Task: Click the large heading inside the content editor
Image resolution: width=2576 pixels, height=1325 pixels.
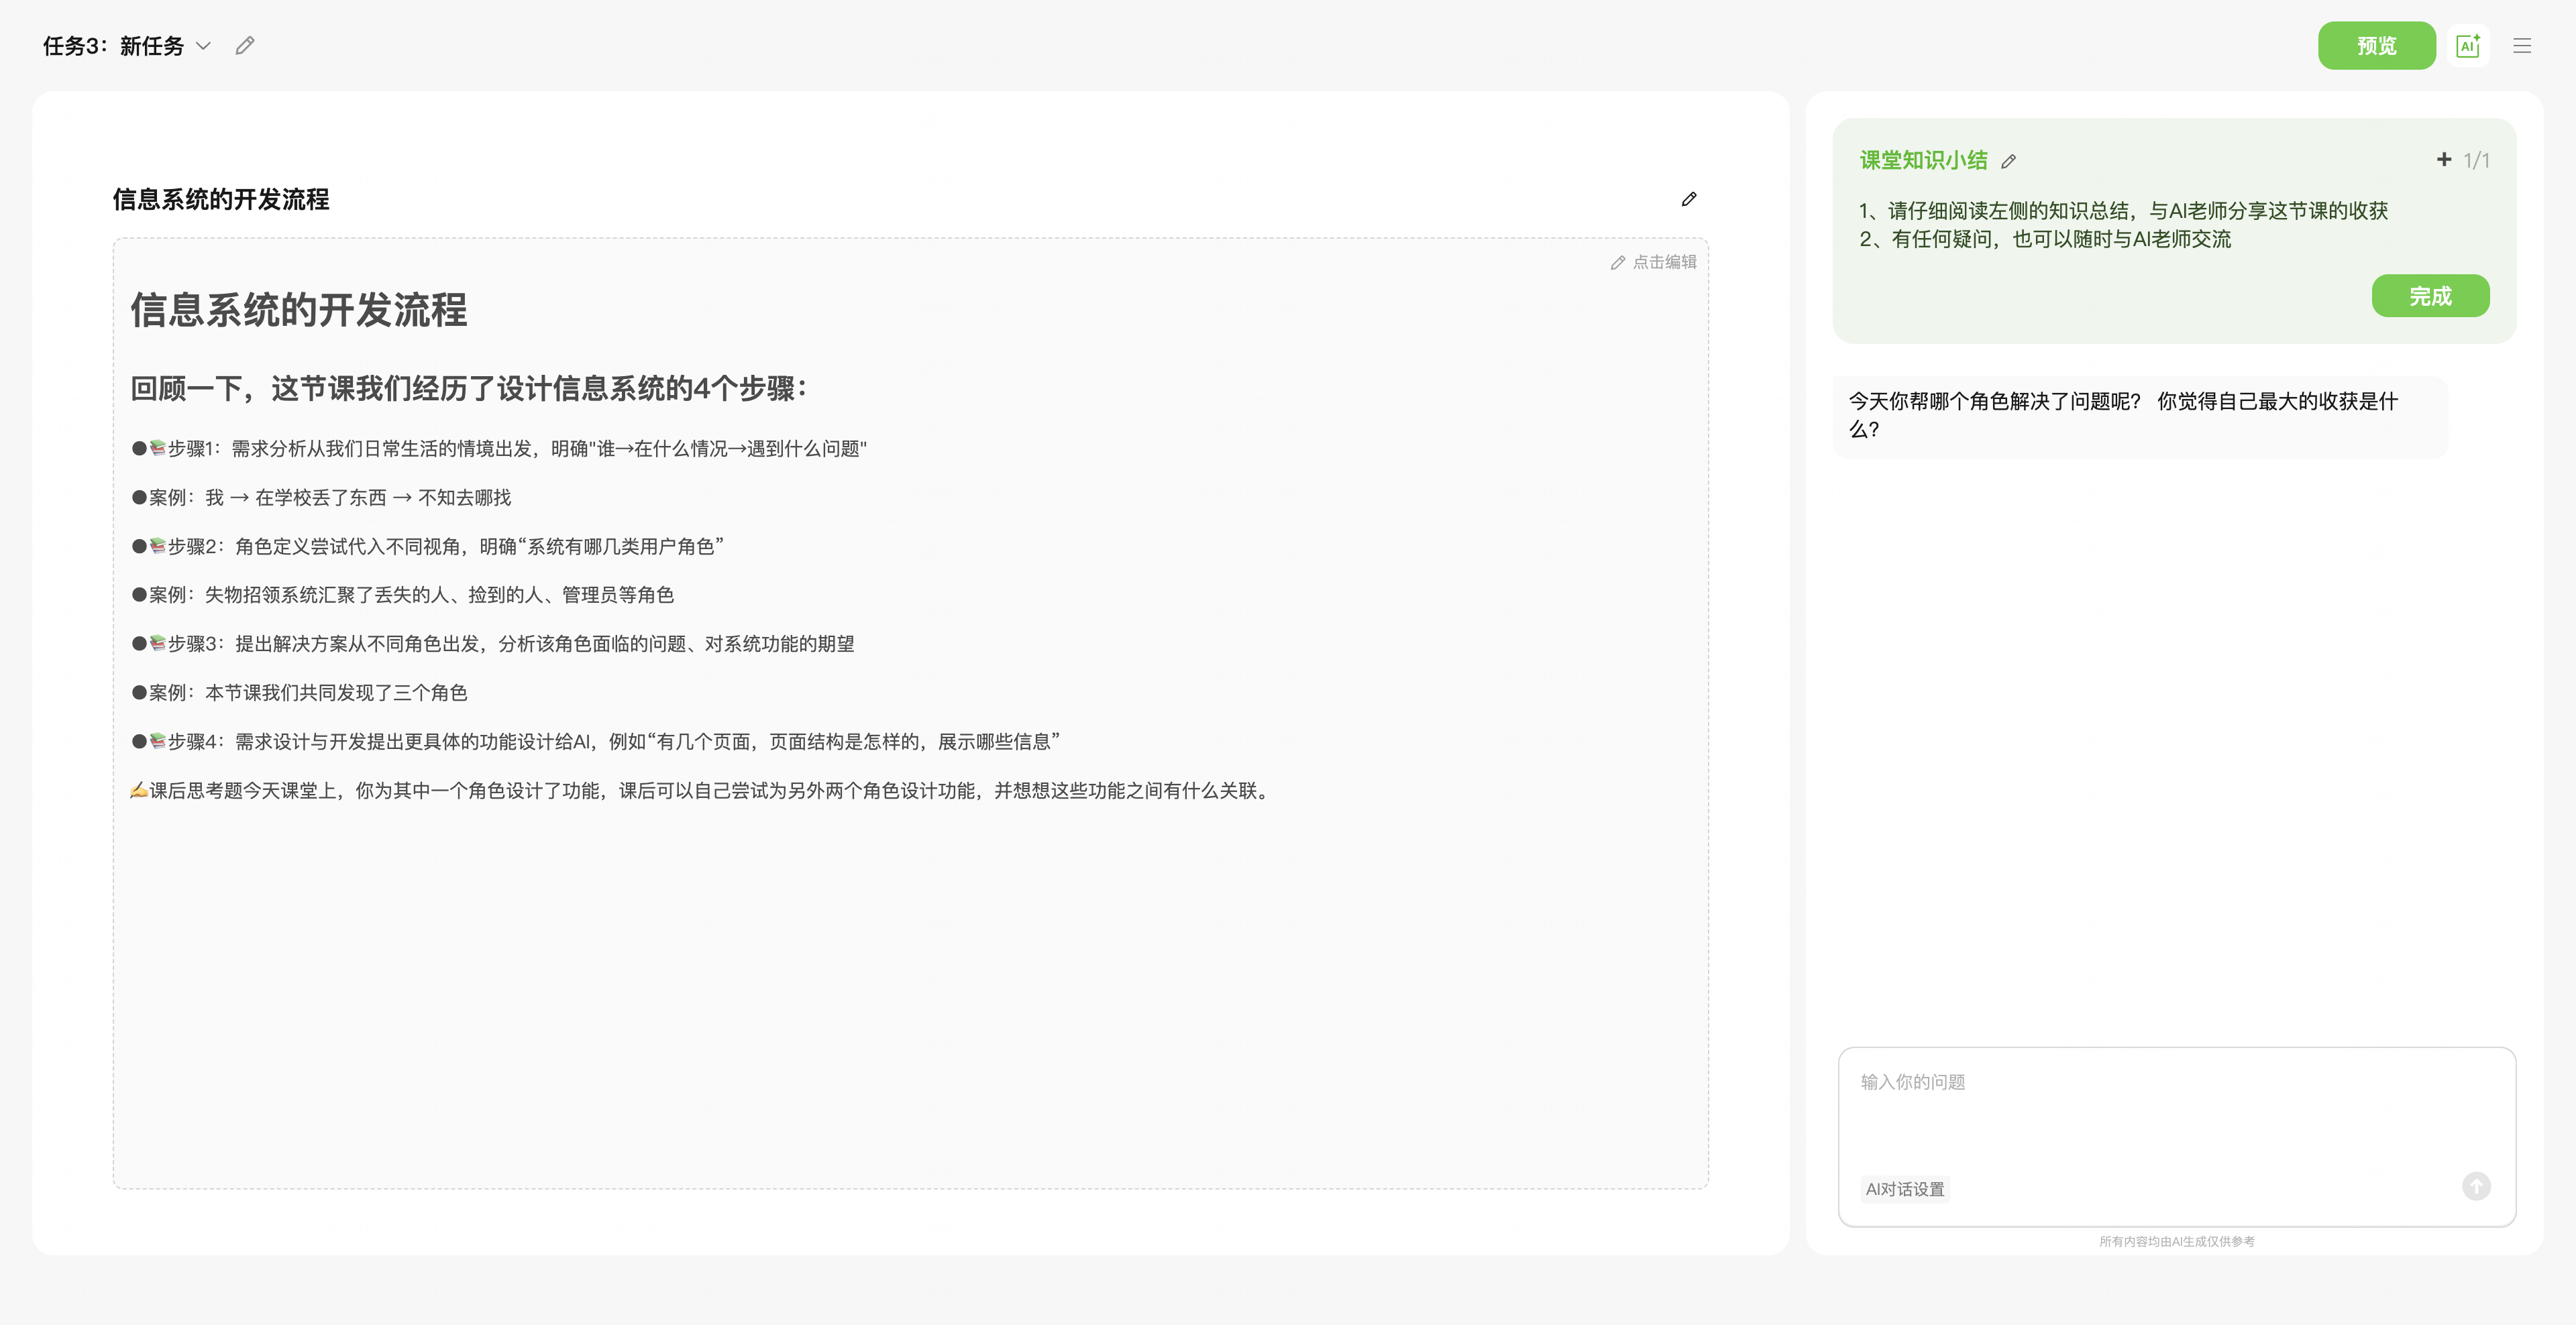Action: (x=299, y=310)
